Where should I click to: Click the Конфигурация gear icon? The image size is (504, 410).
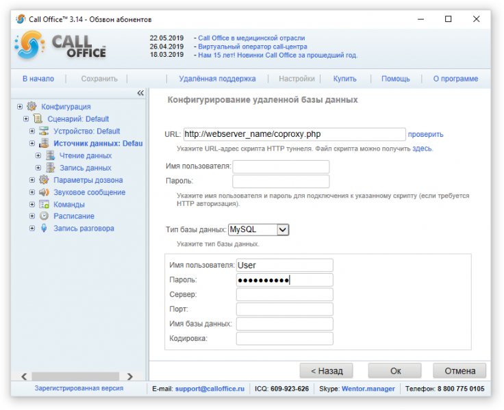[x=32, y=106]
